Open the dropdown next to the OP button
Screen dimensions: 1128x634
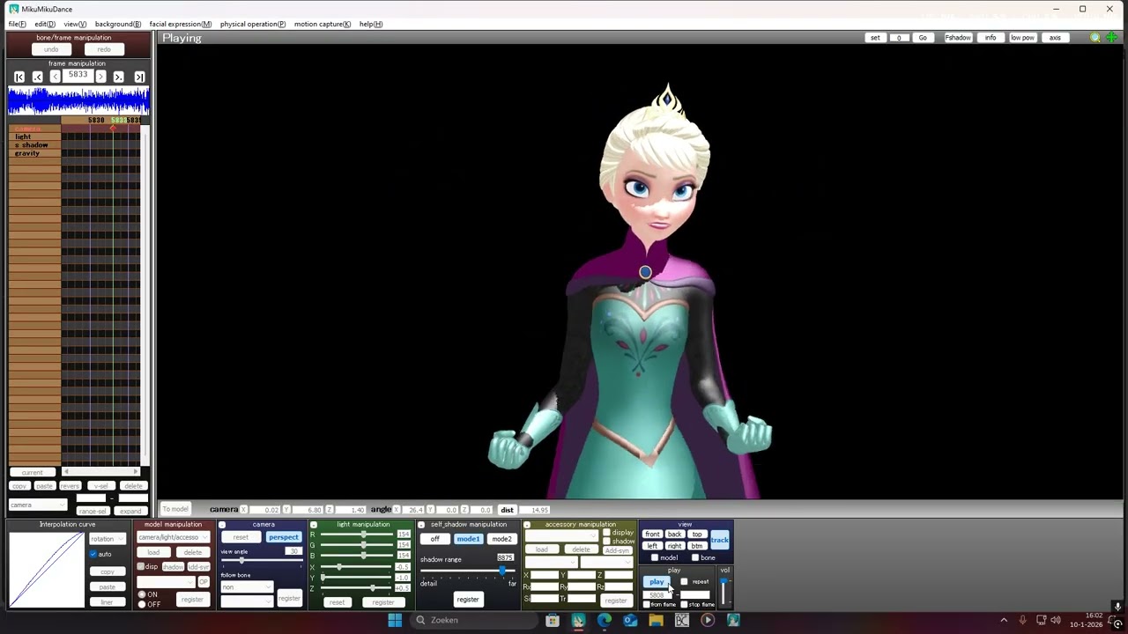[166, 582]
